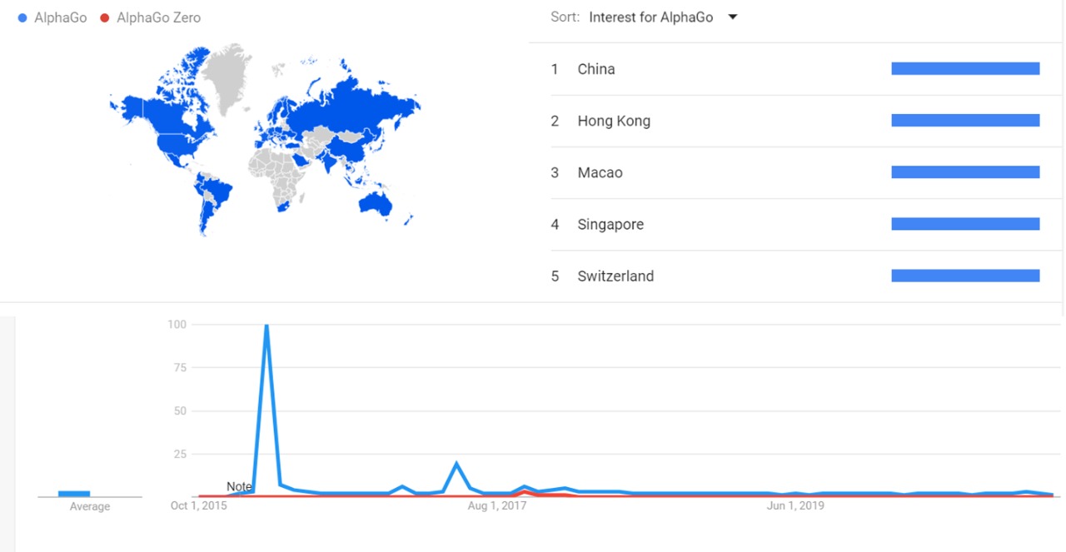Image resolution: width=1066 pixels, height=552 pixels.
Task: Click the blue Average bar
Action: (74, 494)
